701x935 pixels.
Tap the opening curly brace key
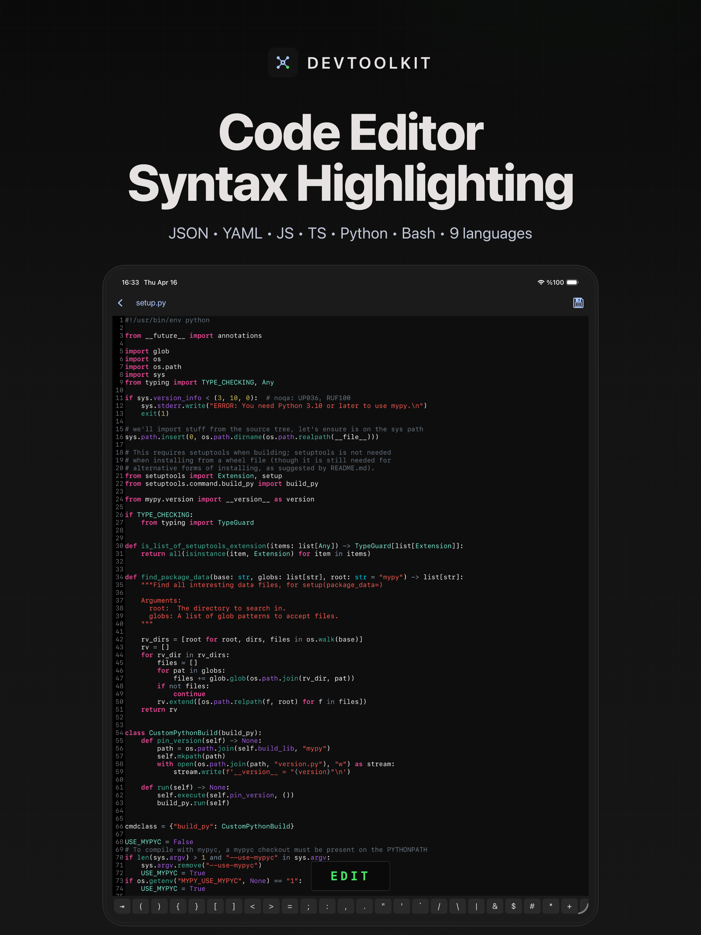178,906
